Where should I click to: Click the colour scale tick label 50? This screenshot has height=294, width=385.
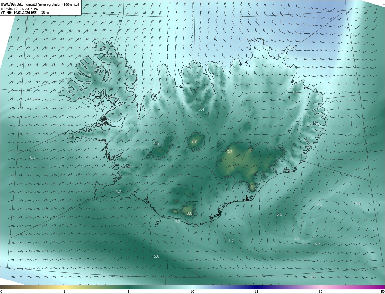[383, 292]
